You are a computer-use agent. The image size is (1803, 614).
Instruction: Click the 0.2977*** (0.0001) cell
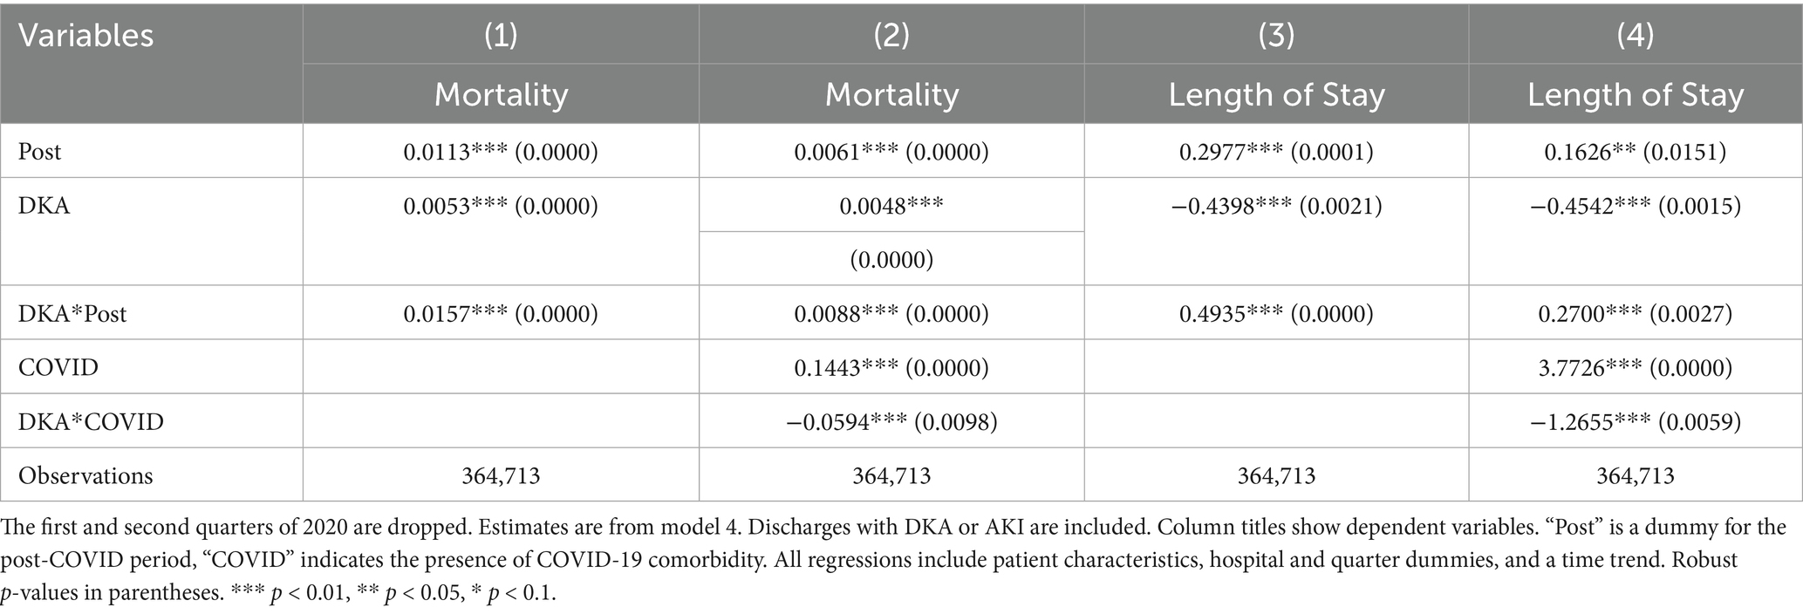[x=1276, y=152]
